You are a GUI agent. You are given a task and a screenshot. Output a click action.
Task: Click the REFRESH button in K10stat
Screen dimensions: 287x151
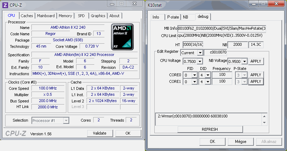[x=210, y=129]
